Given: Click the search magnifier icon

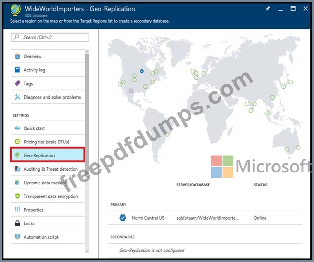Looking at the screenshot, I should (x=16, y=37).
